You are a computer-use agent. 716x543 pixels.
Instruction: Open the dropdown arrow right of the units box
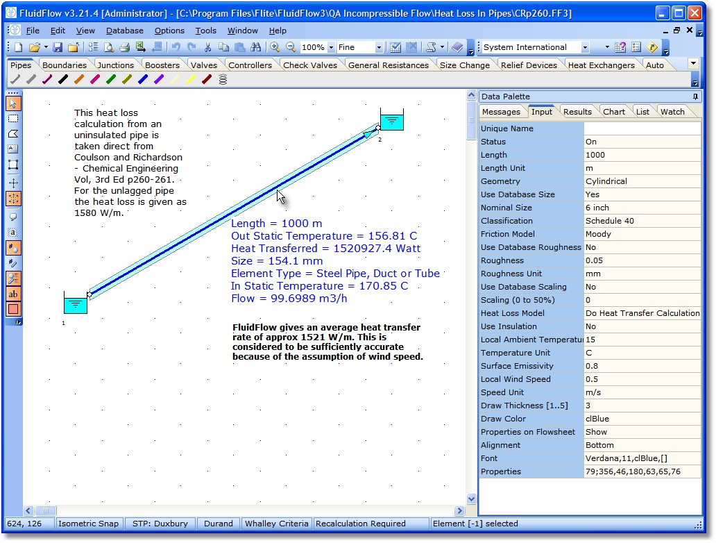point(607,47)
